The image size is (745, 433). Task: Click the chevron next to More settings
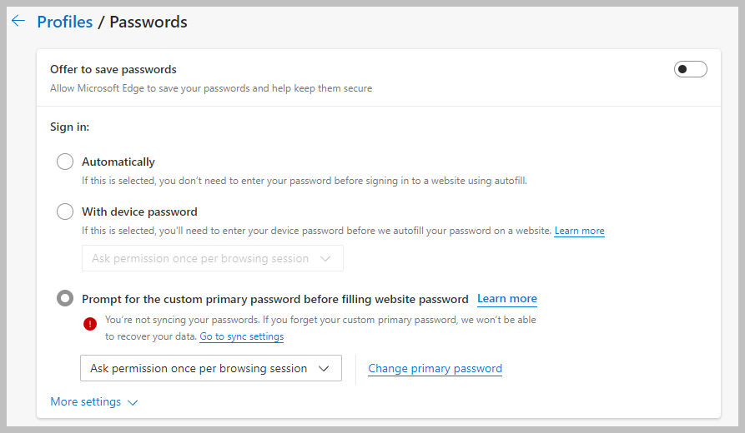click(x=132, y=402)
